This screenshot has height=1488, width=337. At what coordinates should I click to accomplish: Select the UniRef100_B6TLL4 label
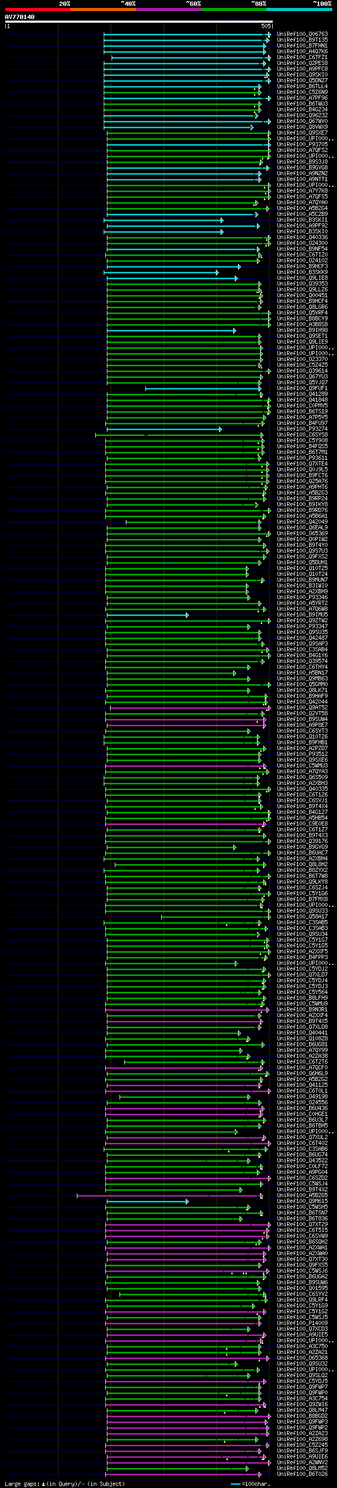point(302,86)
